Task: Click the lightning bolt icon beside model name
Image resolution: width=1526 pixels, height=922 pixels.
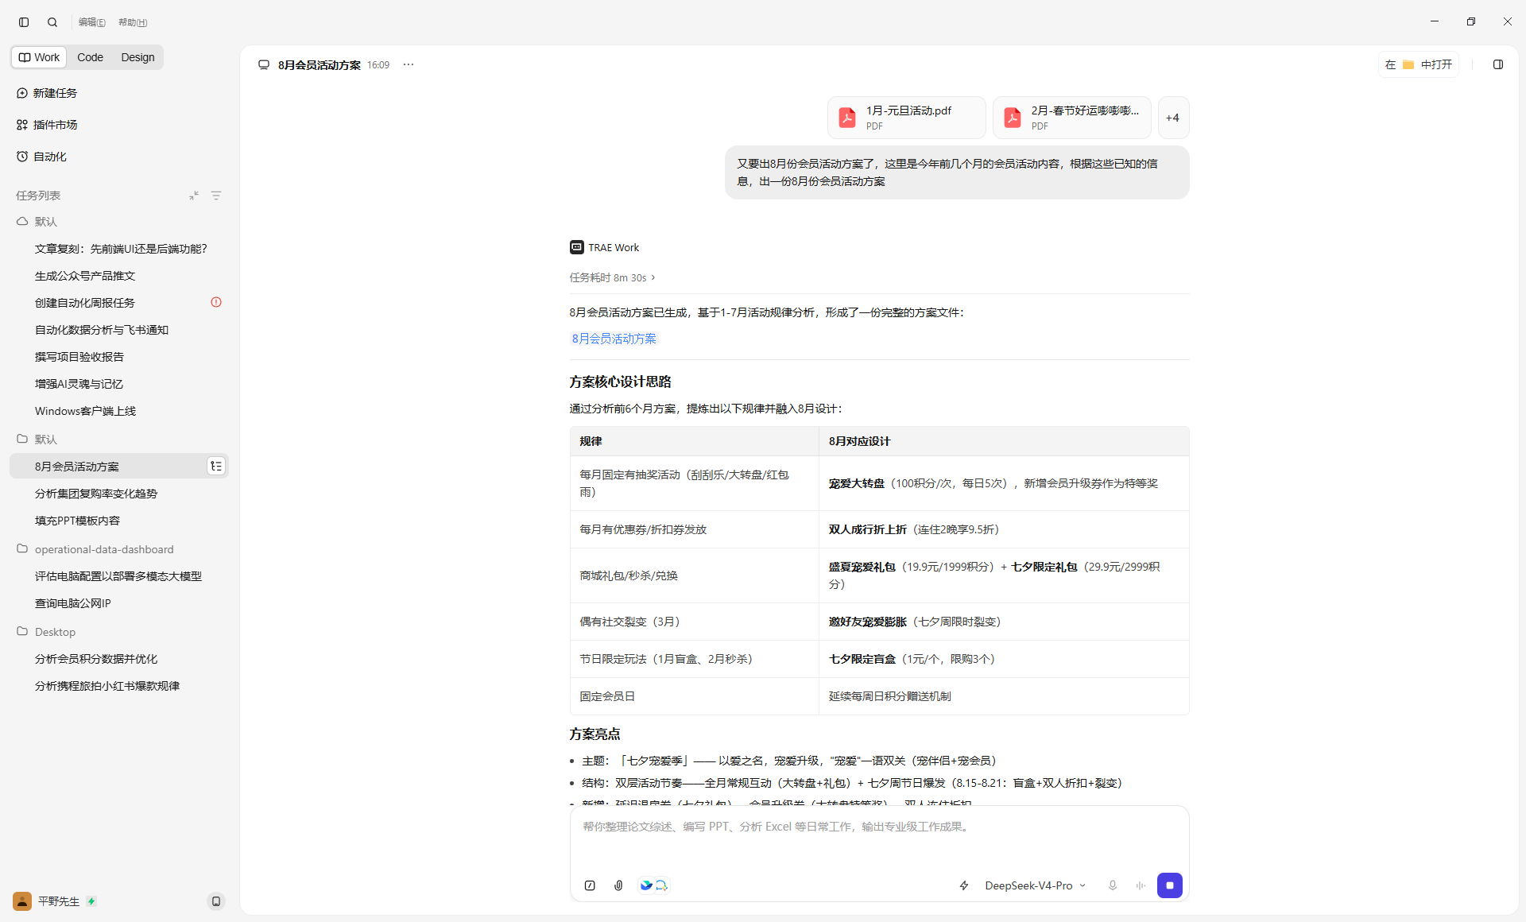Action: coord(964,885)
